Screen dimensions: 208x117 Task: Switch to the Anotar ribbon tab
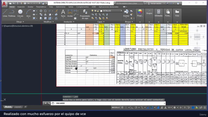tap(31, 7)
